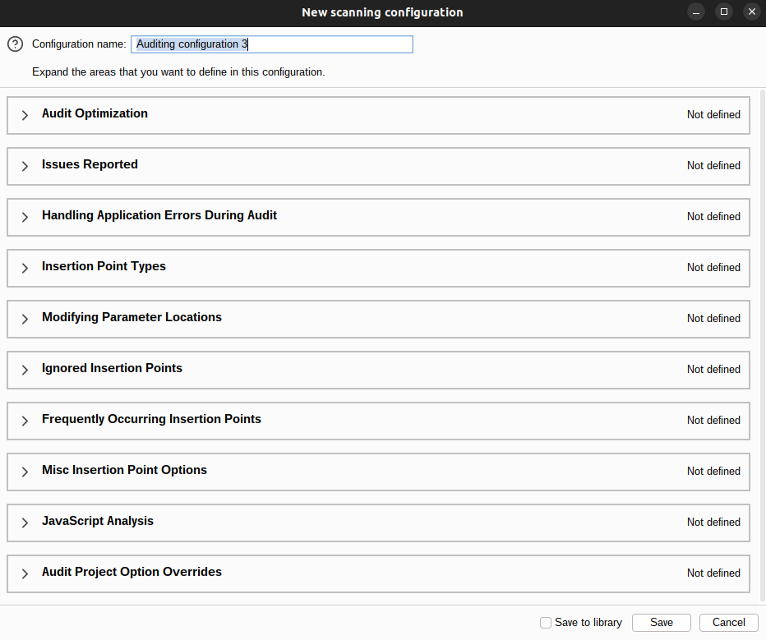Click inside the Configuration name field

click(x=271, y=44)
